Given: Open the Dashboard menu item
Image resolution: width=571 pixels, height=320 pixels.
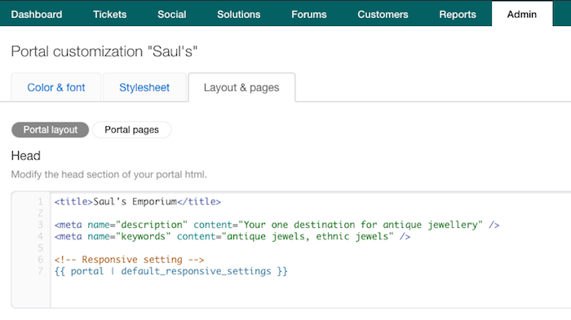Looking at the screenshot, I should [37, 14].
